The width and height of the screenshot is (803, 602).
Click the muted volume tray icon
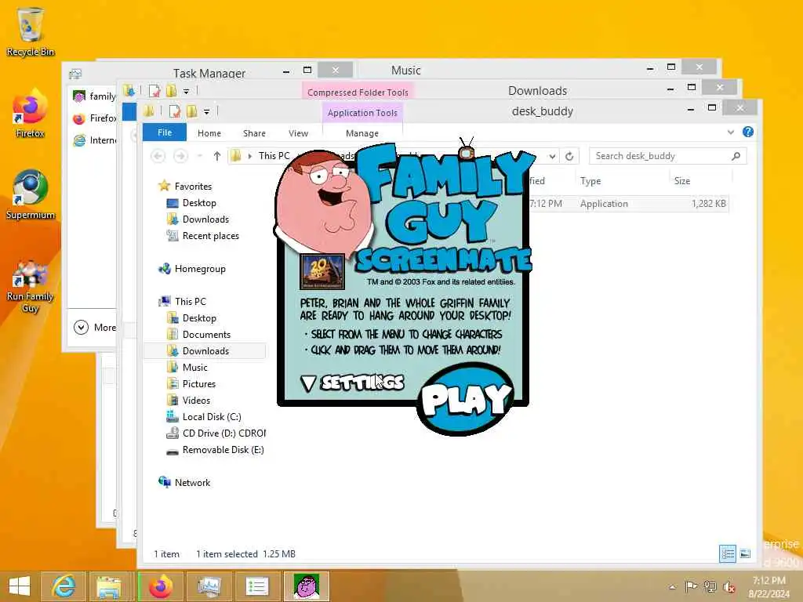pyautogui.click(x=729, y=586)
